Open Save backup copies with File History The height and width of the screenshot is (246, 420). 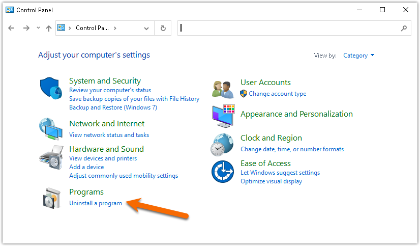134,99
